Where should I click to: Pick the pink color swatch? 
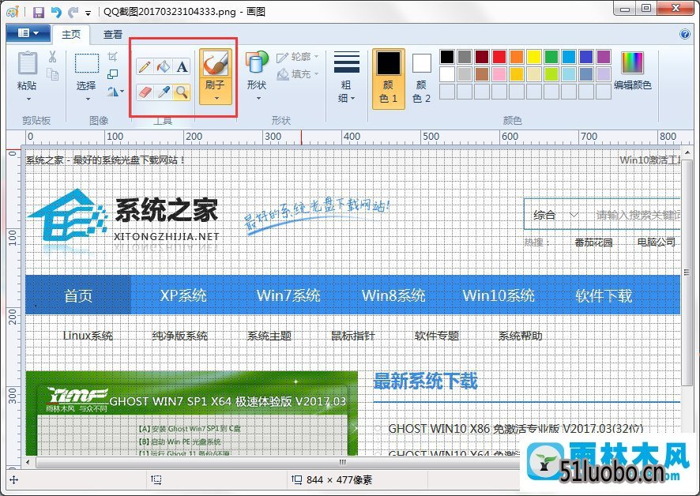pyautogui.click(x=499, y=74)
